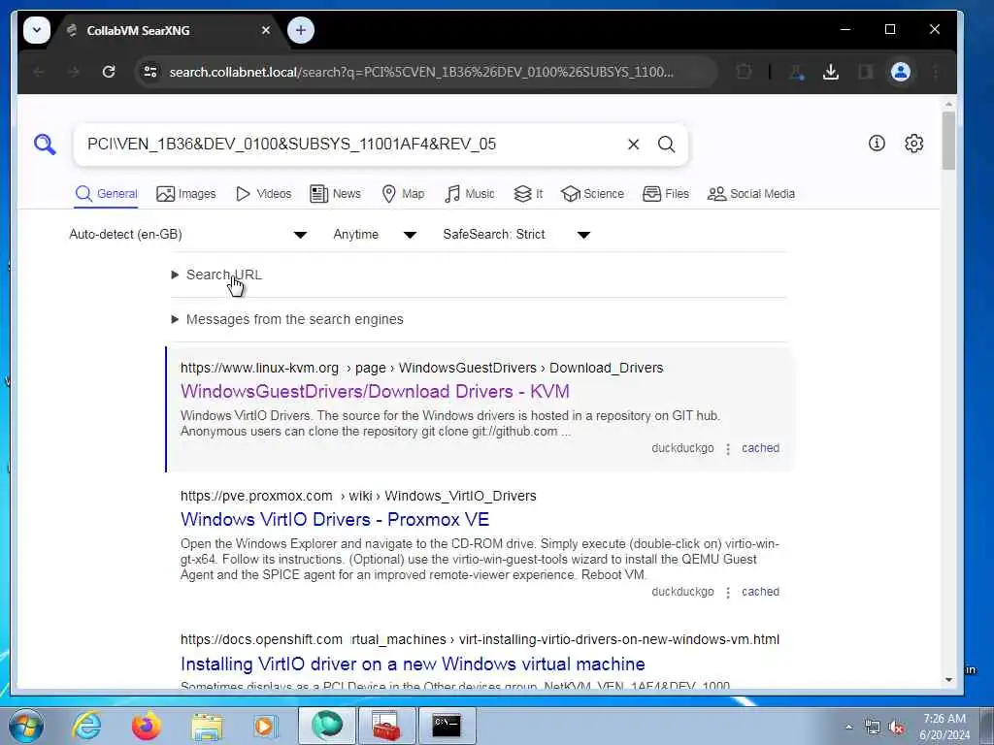This screenshot has height=745, width=994.
Task: Launch Firefox from taskbar
Action: (146, 726)
